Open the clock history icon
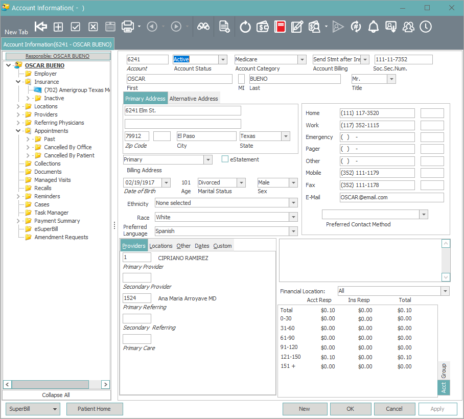Image resolution: width=464 pixels, height=419 pixels. click(426, 26)
